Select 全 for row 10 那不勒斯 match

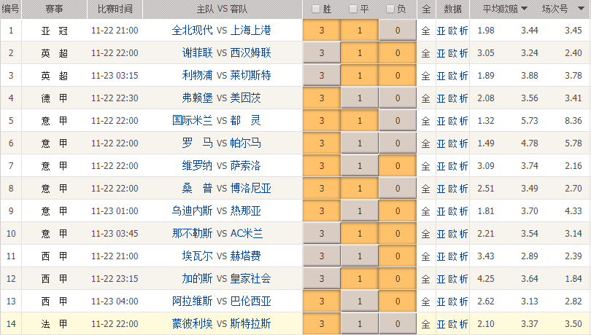point(426,234)
